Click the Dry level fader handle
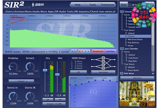This screenshot has width=159, height=108. point(45,70)
